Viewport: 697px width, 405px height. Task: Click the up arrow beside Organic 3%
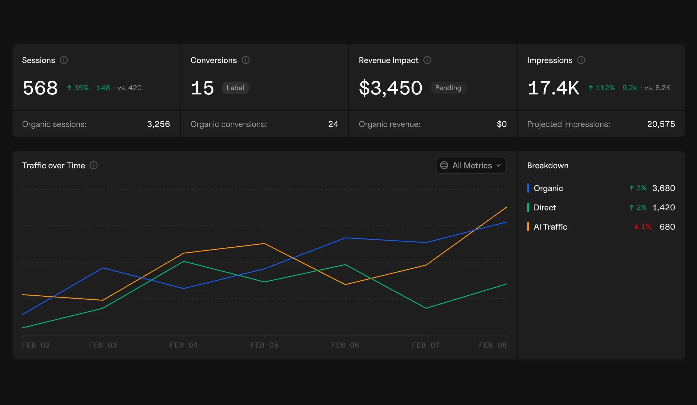[x=632, y=188]
